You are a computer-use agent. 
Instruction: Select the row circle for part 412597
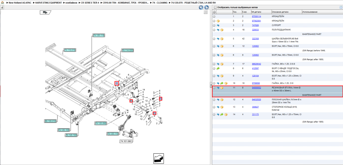coord(214,69)
